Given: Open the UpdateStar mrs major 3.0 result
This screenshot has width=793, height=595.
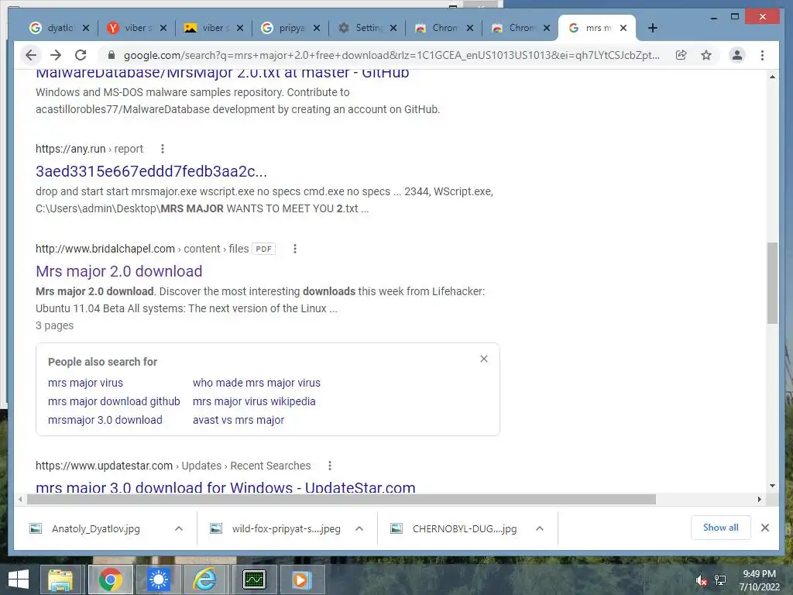Looking at the screenshot, I should click(225, 487).
